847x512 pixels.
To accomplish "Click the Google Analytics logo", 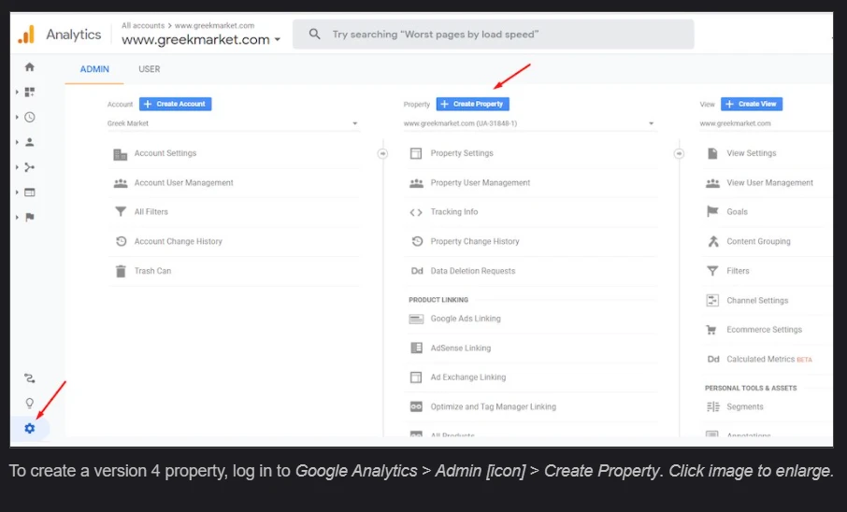I will [x=26, y=35].
